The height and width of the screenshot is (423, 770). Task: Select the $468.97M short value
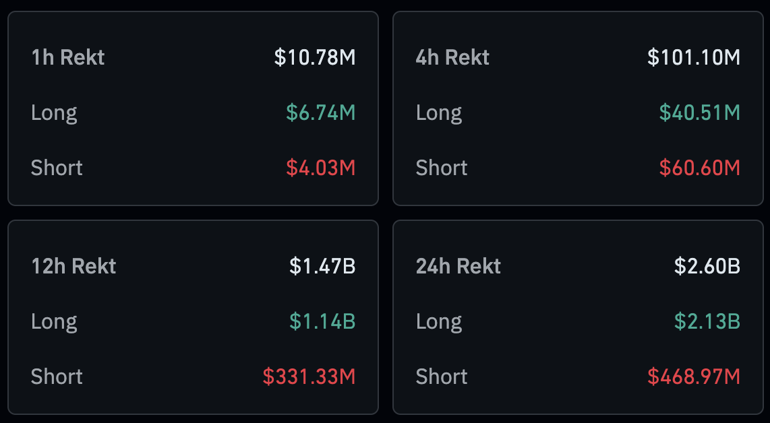(694, 377)
